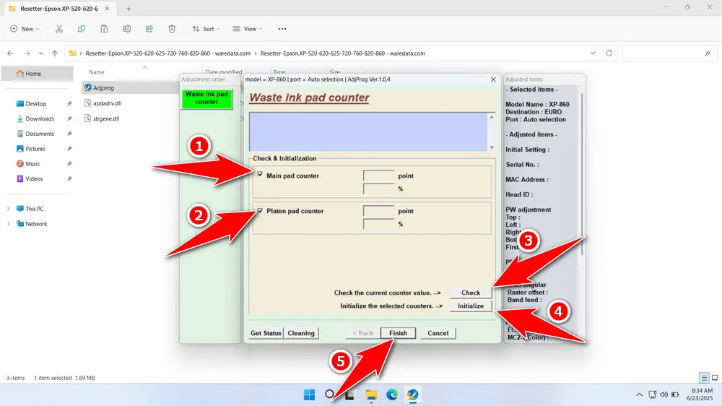Click scroll-down arrow of message box
The image size is (722, 406).
point(492,147)
